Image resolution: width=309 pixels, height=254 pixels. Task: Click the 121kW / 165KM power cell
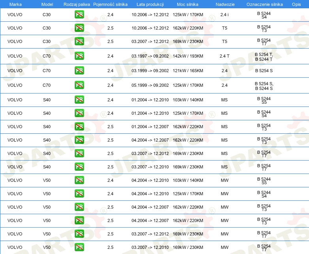point(188,71)
